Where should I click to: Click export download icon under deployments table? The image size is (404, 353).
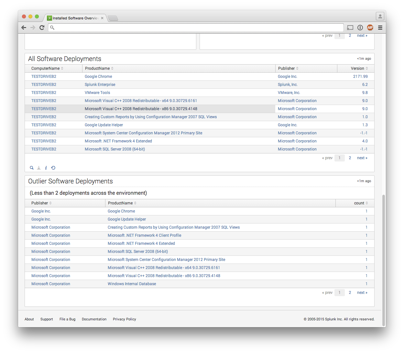39,168
